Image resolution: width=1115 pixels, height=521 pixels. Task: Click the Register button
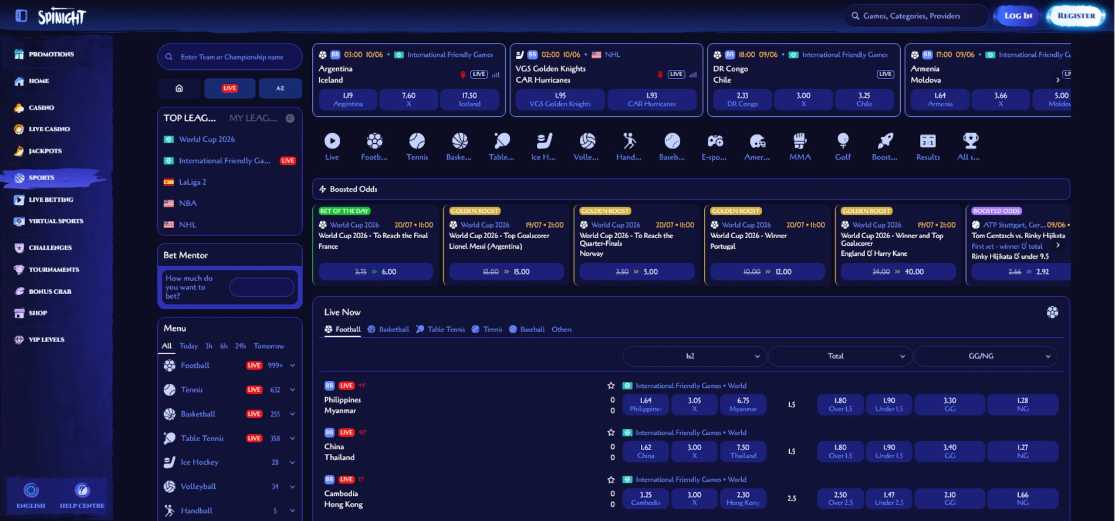click(x=1076, y=16)
